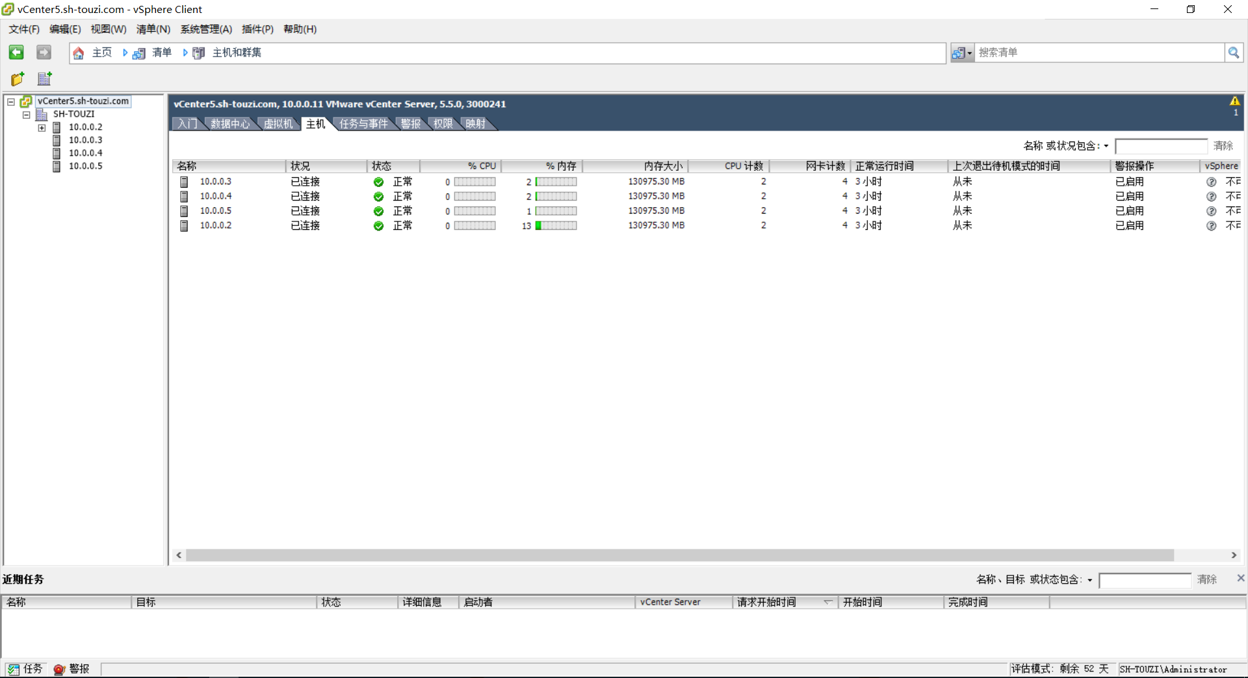
Task: Click the scroll right arrow of host list
Action: click(x=1234, y=555)
